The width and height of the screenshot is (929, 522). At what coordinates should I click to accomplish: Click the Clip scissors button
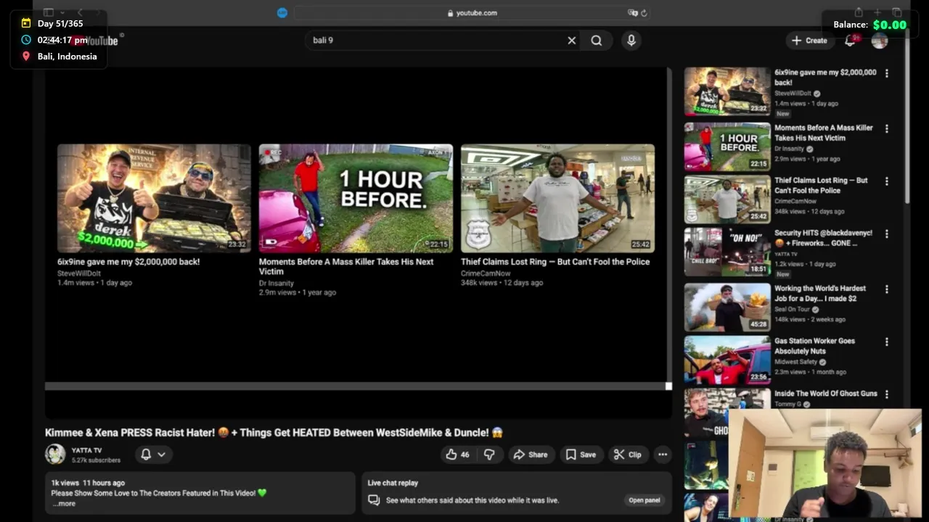(x=627, y=455)
